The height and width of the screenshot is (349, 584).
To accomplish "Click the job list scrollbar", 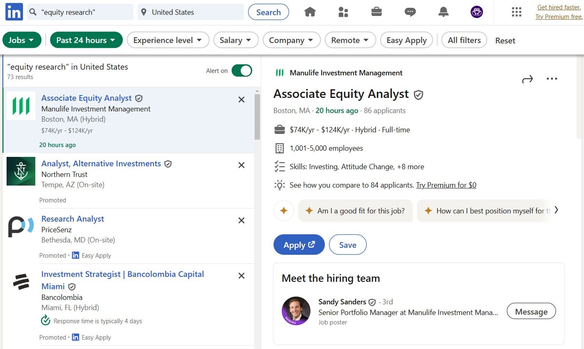I will 257,117.
